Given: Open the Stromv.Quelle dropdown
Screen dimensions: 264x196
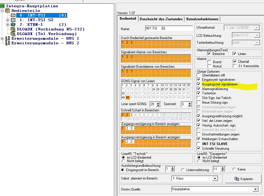Looking at the screenshot, I should click(255, 189).
